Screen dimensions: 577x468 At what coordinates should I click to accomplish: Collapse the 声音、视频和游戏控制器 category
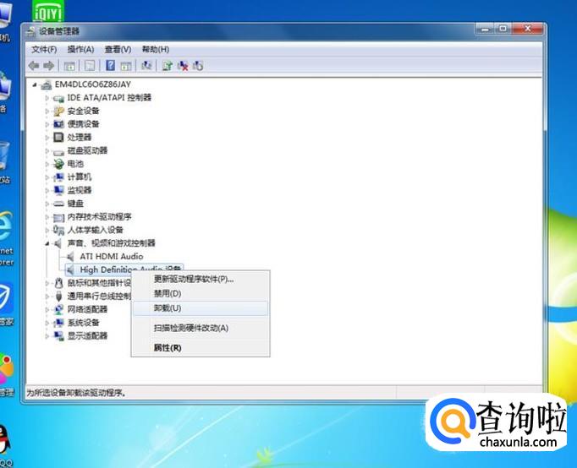click(x=47, y=243)
